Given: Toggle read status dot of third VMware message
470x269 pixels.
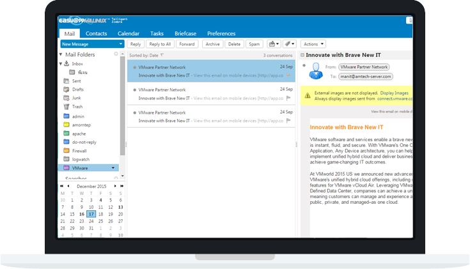Looking at the screenshot, I should [134, 112].
